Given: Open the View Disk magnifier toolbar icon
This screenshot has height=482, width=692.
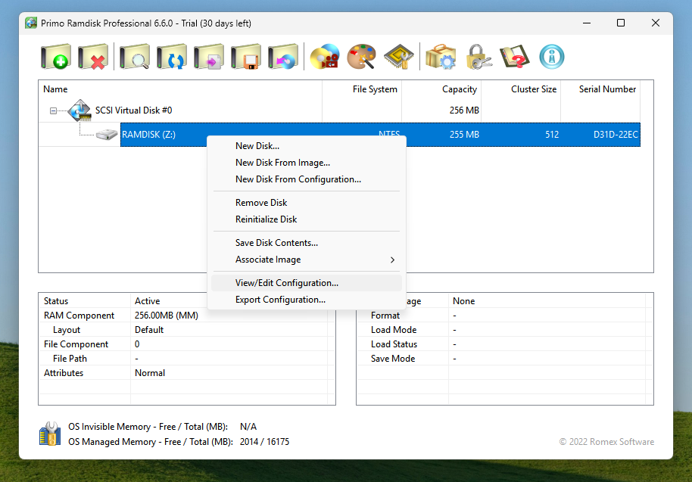Looking at the screenshot, I should (x=134, y=56).
